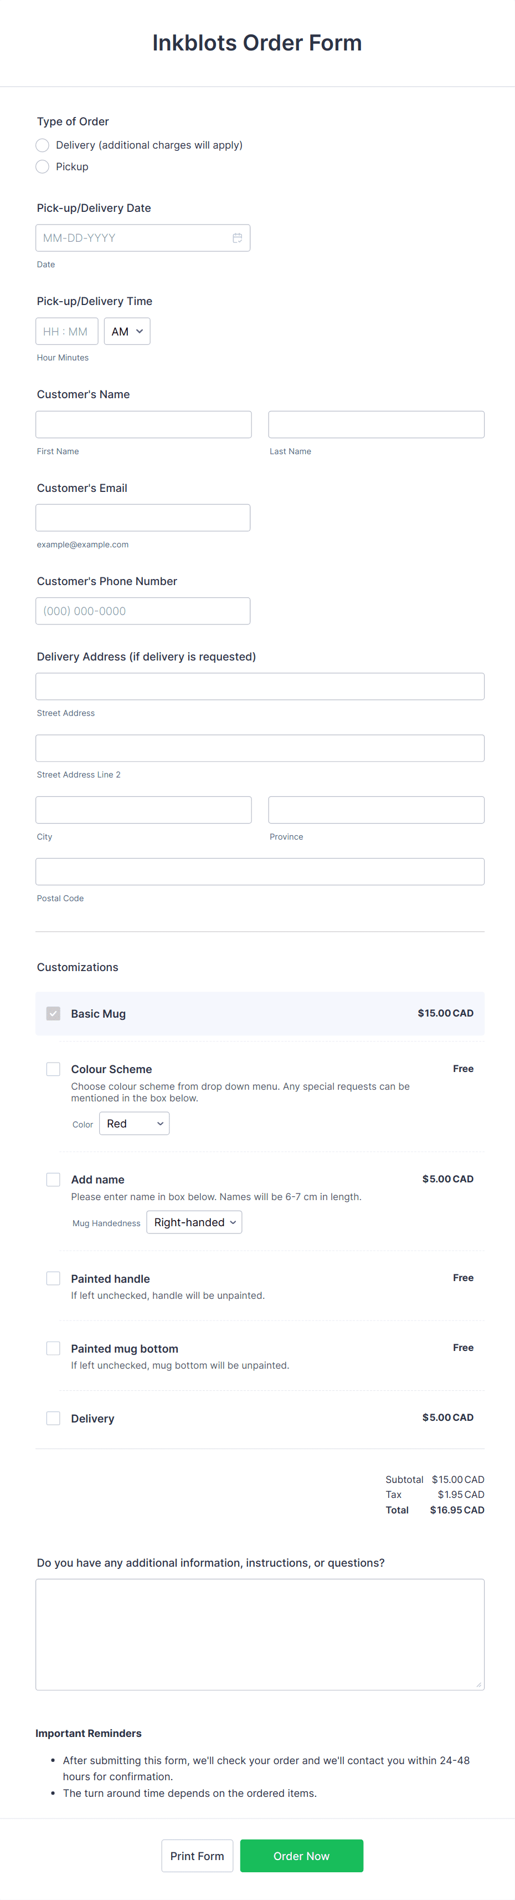
Task: Open the Color dropdown showing Red
Action: tap(134, 1124)
